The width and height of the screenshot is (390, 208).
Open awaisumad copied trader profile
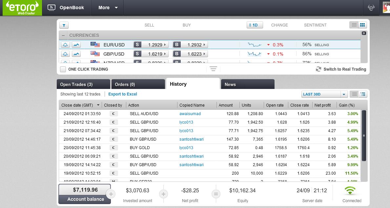pos(190,114)
